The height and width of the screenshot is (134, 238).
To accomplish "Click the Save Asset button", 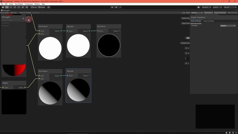I will pos(4,13).
